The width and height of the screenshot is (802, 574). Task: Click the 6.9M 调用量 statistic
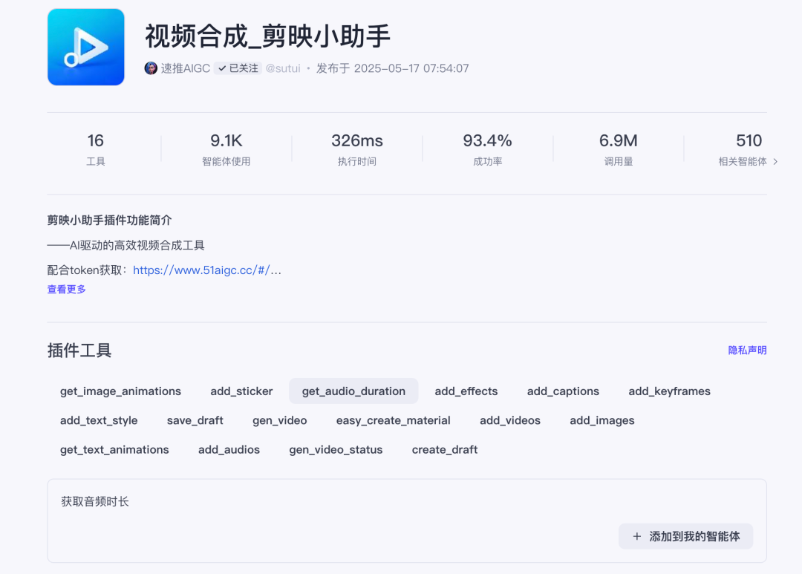[x=619, y=149]
